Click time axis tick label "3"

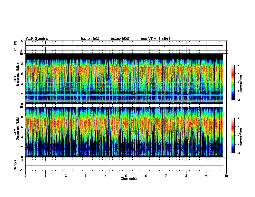pyautogui.click(x=86, y=176)
